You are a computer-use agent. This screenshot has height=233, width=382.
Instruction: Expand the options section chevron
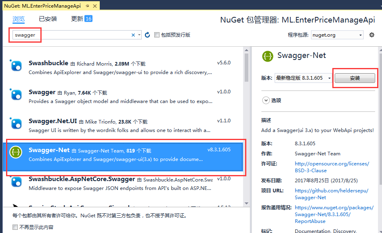coord(266,100)
